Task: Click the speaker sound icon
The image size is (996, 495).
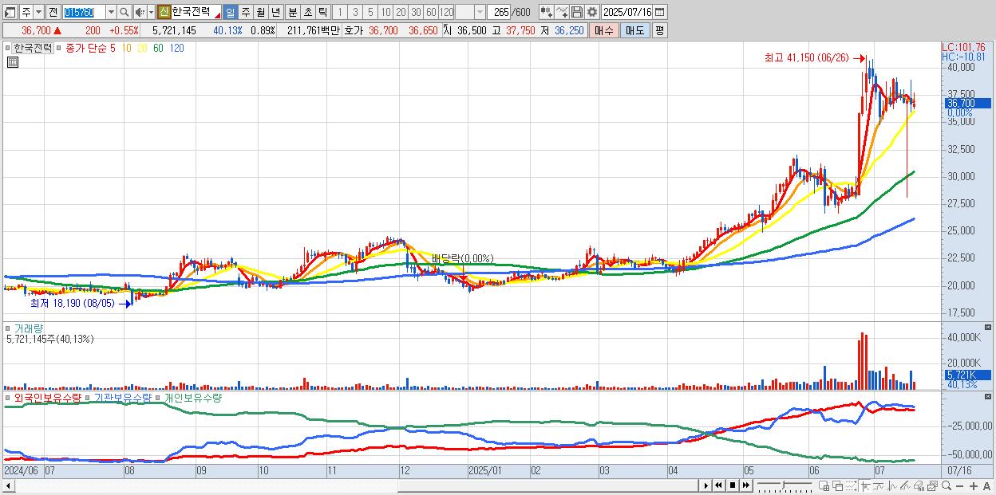Action: [139, 12]
